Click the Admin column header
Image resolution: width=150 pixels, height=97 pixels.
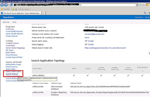(x=74, y=69)
